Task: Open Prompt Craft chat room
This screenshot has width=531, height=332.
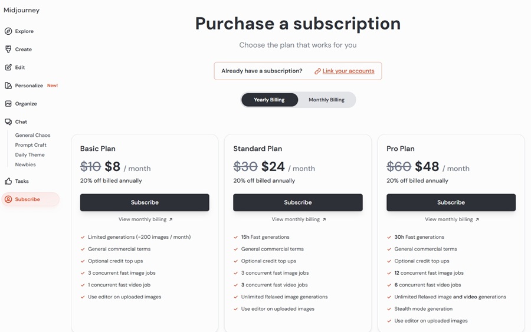Action: pos(31,145)
